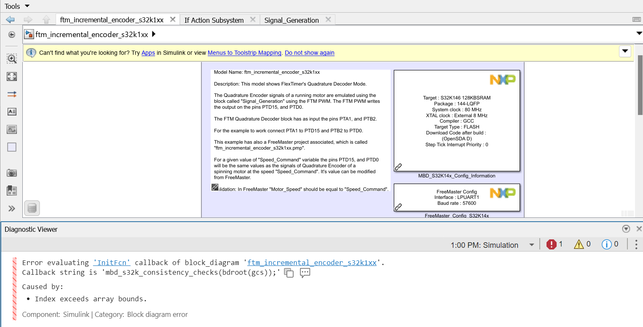This screenshot has width=643, height=327.
Task: Select the Zoom tool in the Simulink palette
Action: [x=12, y=59]
